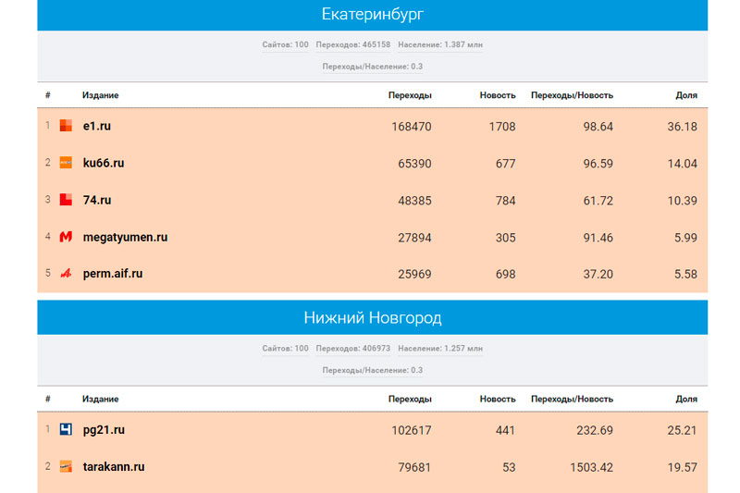Click the Екатеринбург section header

(x=372, y=15)
